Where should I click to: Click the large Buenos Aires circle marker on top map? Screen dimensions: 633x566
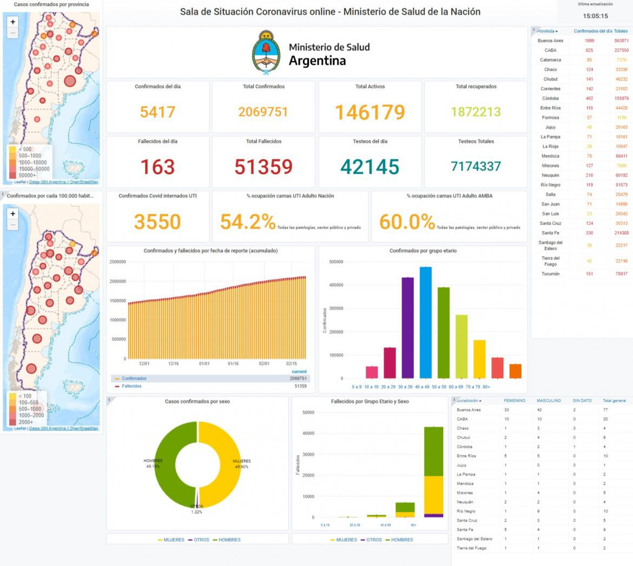pos(70,81)
